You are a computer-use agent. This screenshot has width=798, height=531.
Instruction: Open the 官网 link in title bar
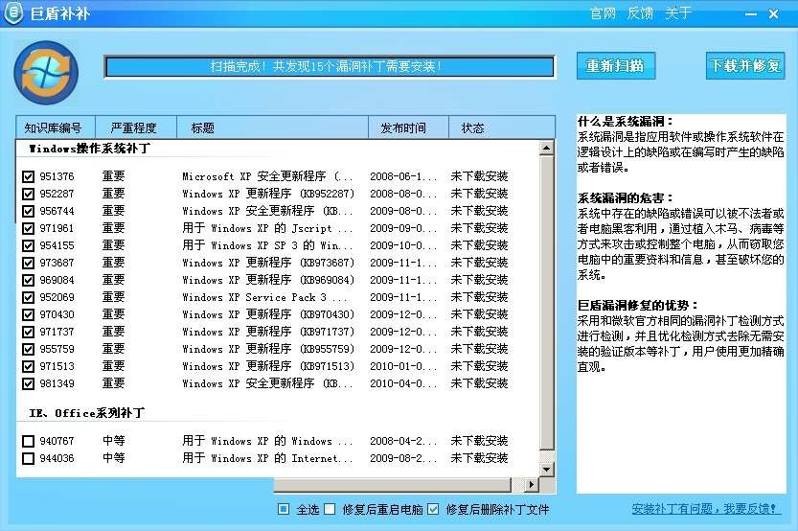point(603,12)
